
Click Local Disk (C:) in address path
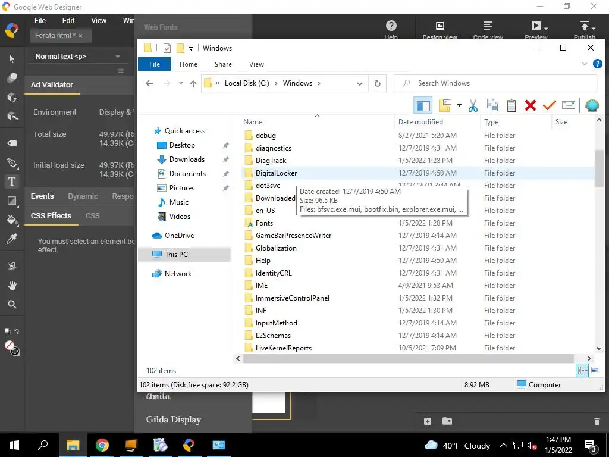(247, 83)
